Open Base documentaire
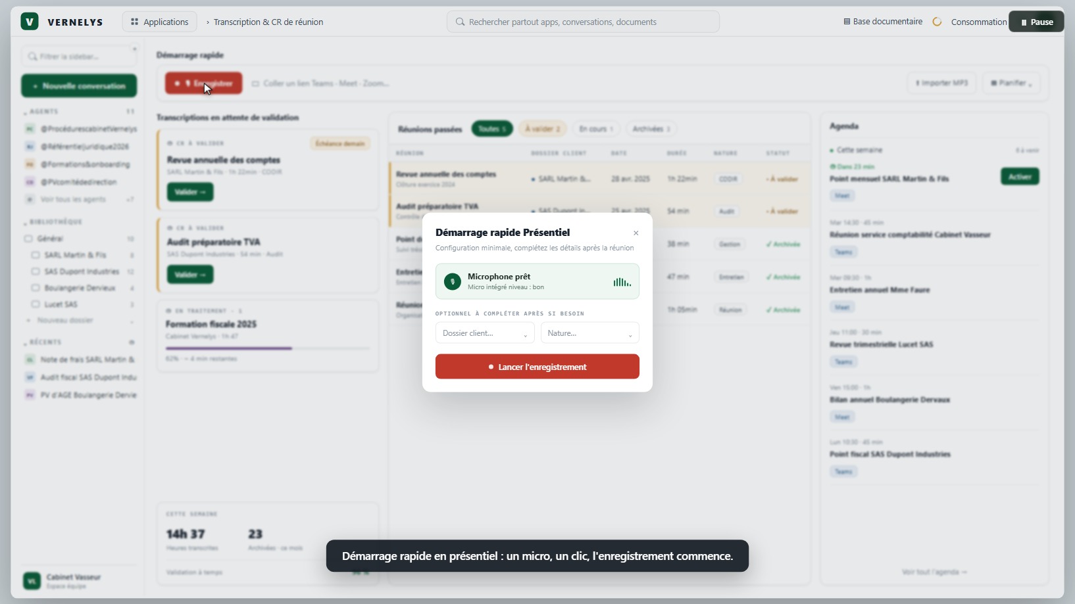This screenshot has width=1075, height=604. 883,22
